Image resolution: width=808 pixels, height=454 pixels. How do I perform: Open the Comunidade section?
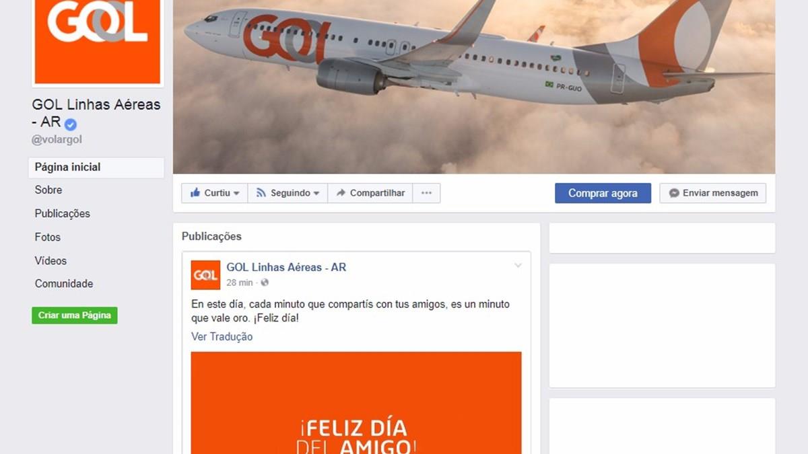pos(64,284)
